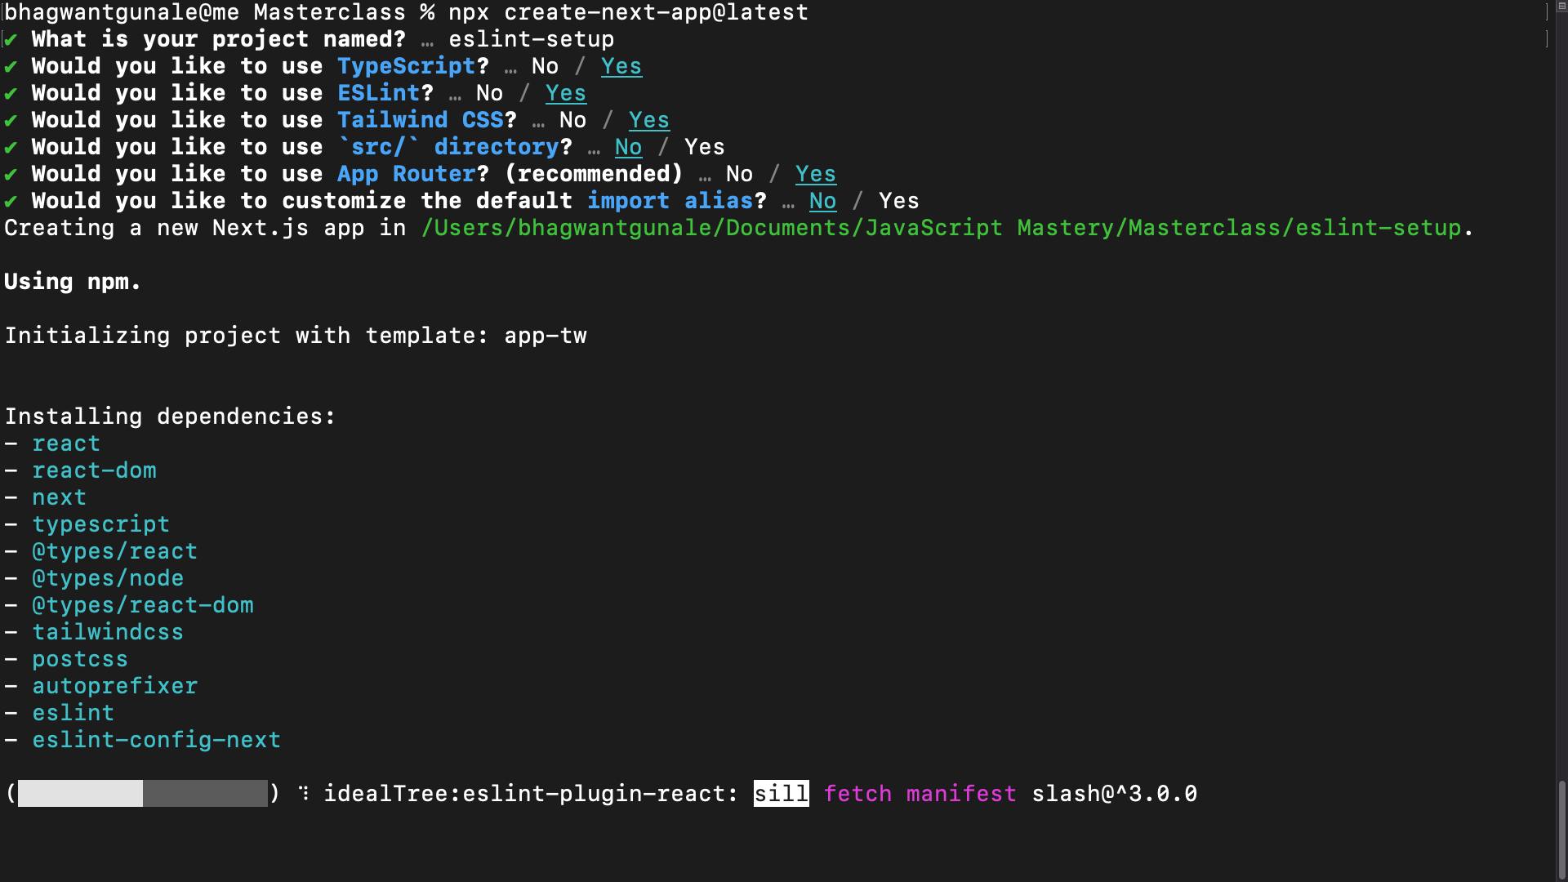Select underlined No for src/ directory option
The width and height of the screenshot is (1568, 882).
point(628,147)
